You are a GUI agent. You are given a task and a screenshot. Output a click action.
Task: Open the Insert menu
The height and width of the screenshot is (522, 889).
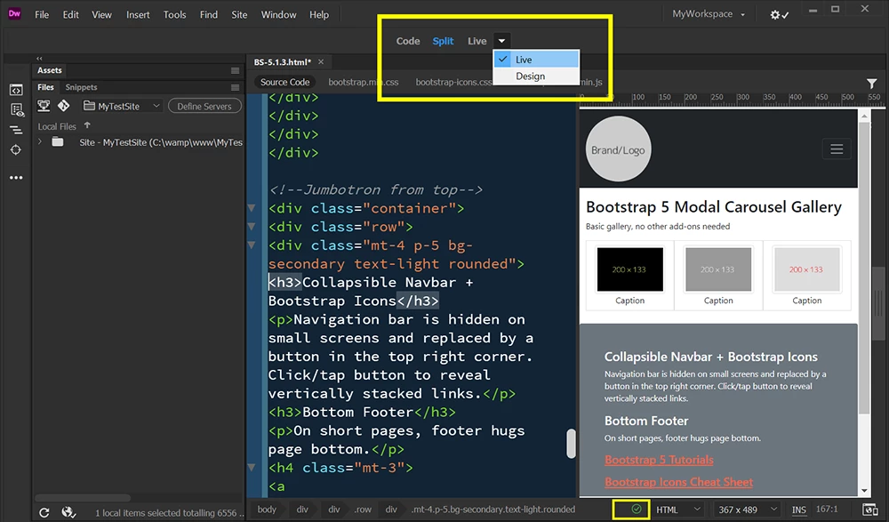coord(138,15)
